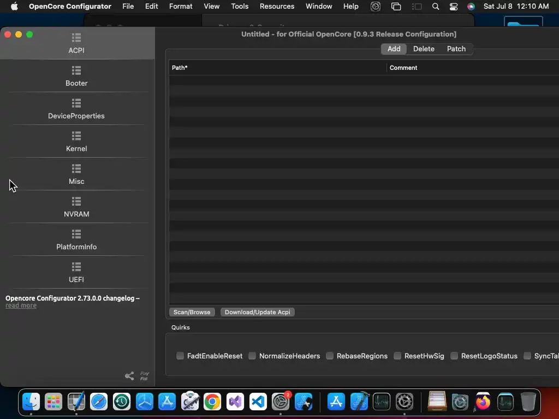Open the Format menu
This screenshot has height=419, width=559.
click(181, 7)
